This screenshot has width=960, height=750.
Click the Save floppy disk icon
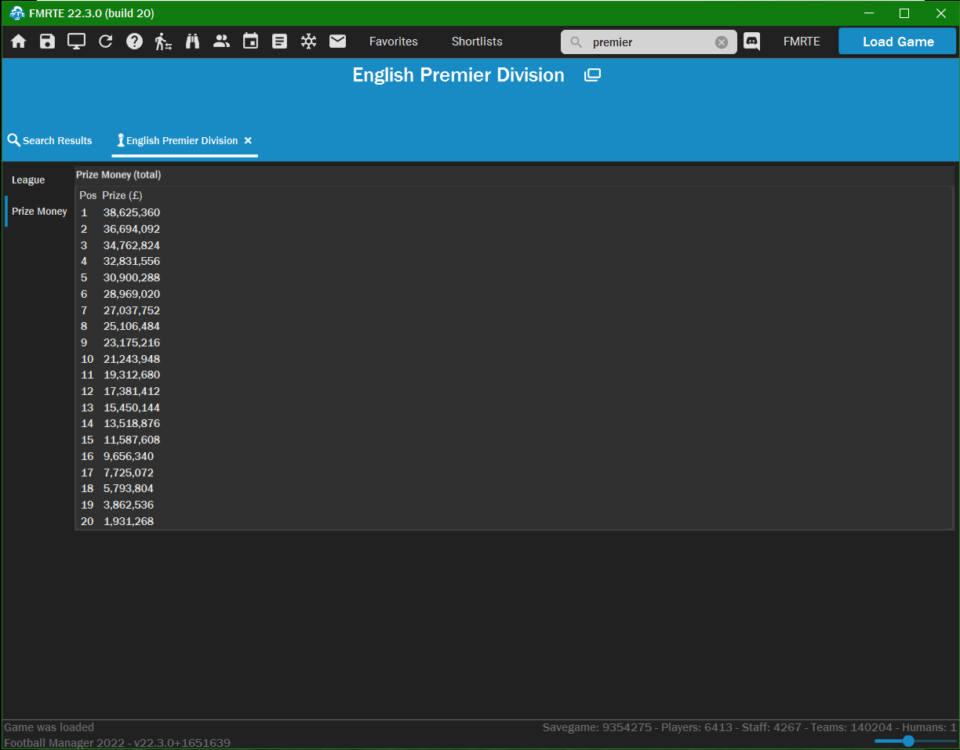[x=47, y=42]
